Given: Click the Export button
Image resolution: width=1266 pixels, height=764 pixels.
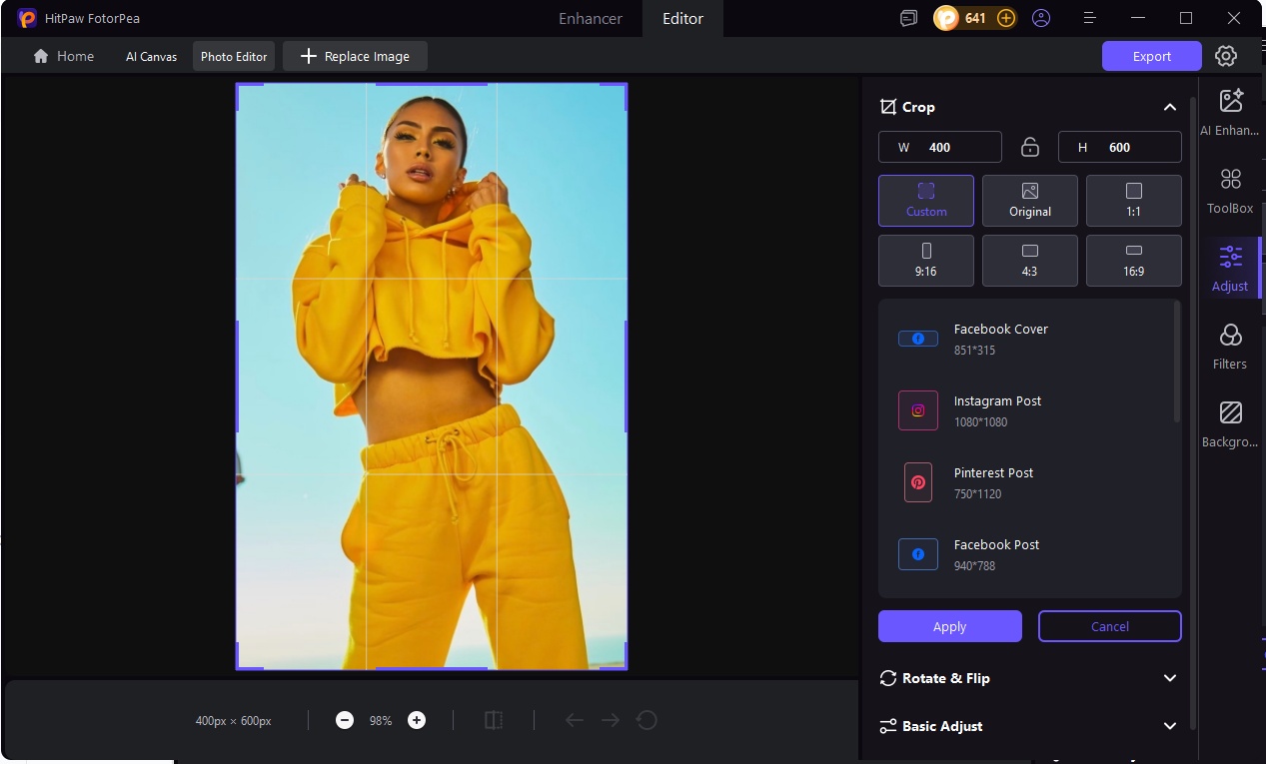Looking at the screenshot, I should 1151,56.
